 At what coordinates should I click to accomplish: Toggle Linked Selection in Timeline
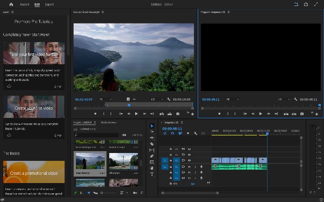tap(180, 134)
